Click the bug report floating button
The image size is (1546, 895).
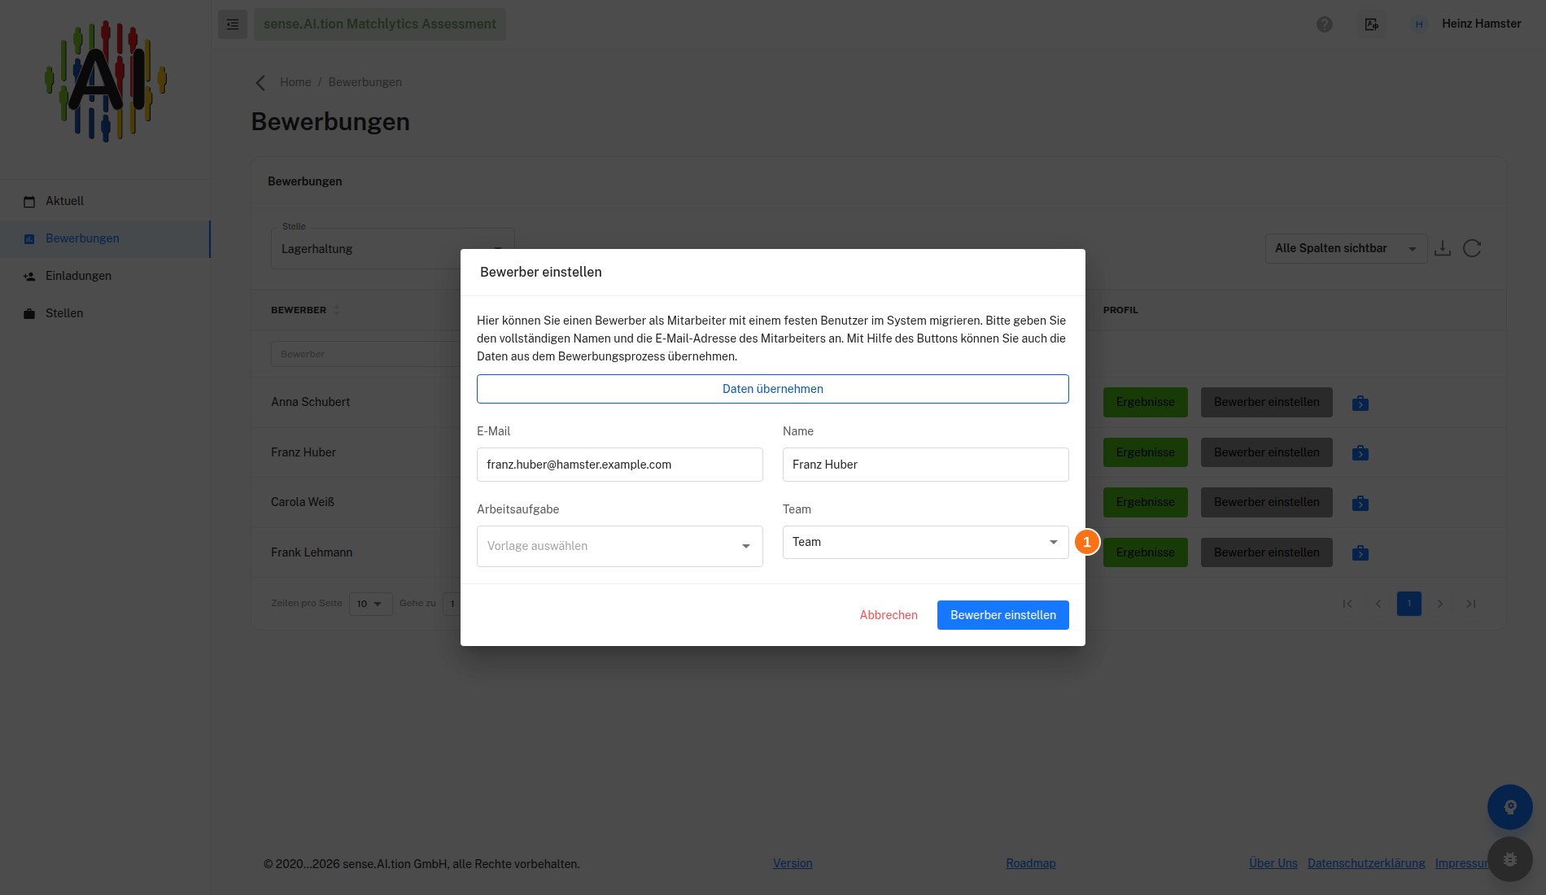(x=1510, y=859)
